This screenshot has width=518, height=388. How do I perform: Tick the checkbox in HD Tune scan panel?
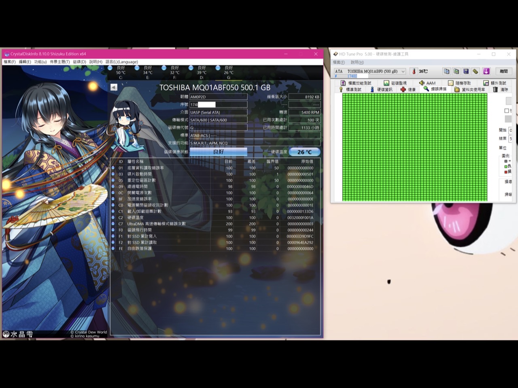(507, 110)
